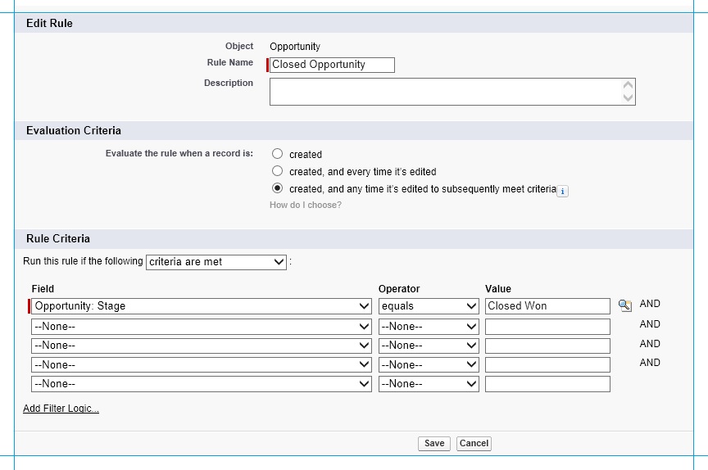The width and height of the screenshot is (708, 470).
Task: Select the 'created' radio option
Action: coord(277,154)
